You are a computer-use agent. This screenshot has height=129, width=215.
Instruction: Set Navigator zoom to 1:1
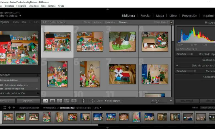(x=30, y=22)
